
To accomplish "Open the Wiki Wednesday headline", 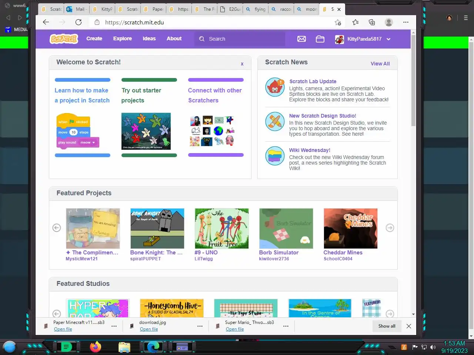I will (310, 150).
